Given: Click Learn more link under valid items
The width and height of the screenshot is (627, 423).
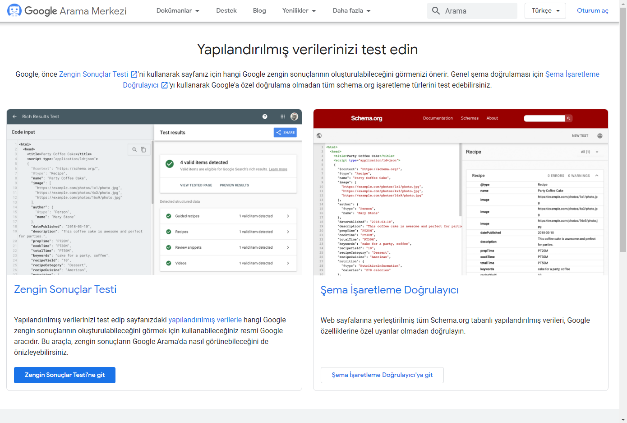Looking at the screenshot, I should pyautogui.click(x=278, y=169).
